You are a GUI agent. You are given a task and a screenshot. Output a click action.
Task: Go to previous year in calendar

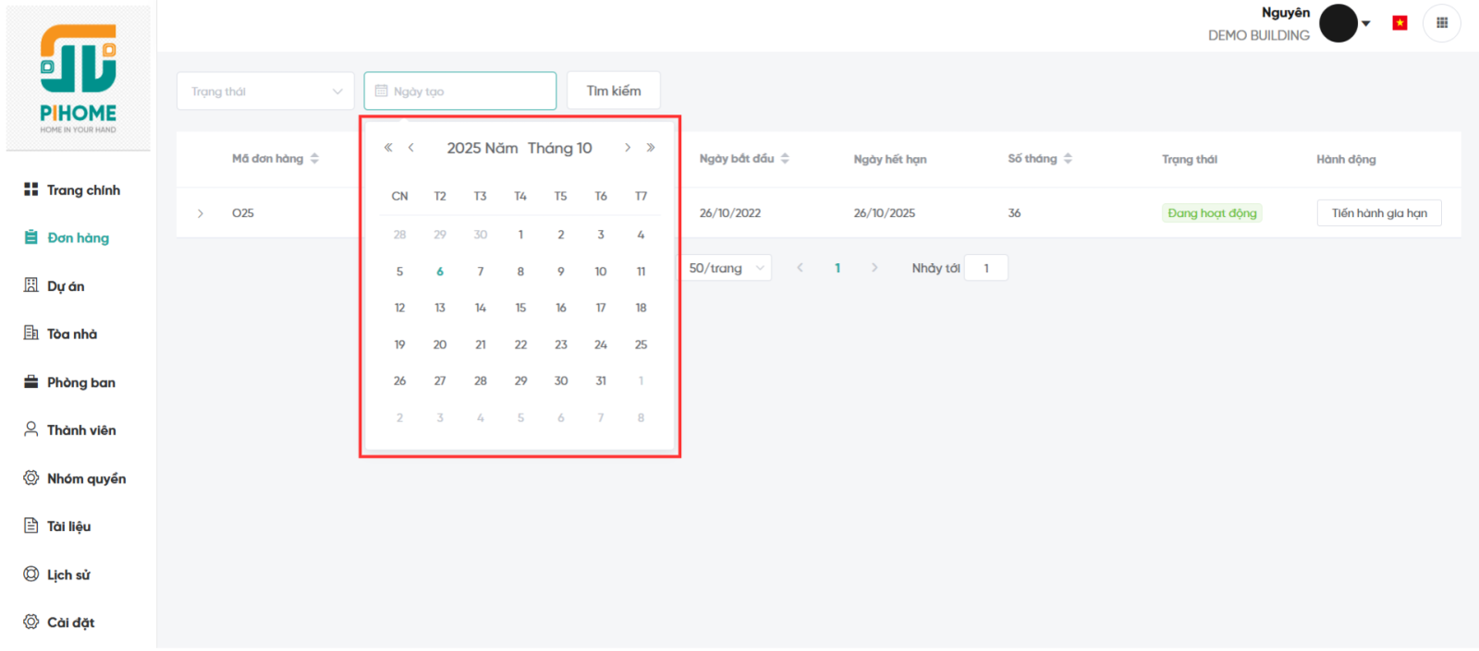pyautogui.click(x=388, y=148)
